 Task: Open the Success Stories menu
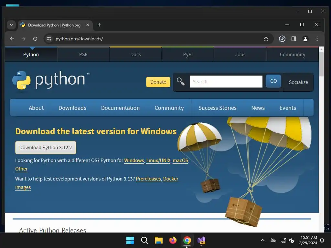218,108
